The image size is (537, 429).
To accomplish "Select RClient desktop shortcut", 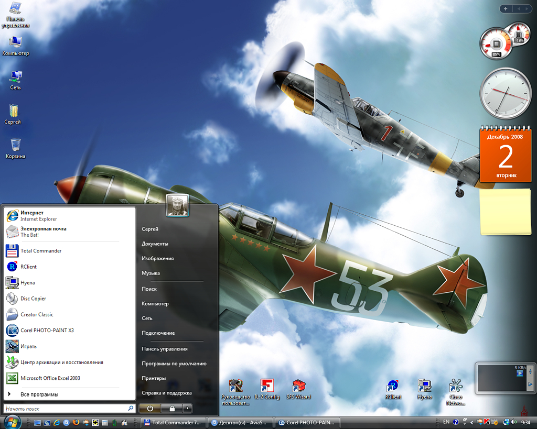I will (393, 389).
